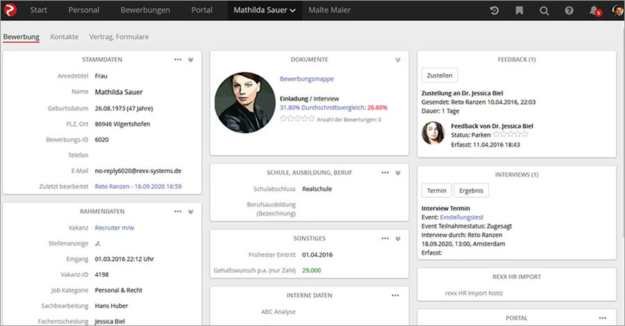The width and height of the screenshot is (625, 326).
Task: Open the Bewerbungen menu item
Action: coord(146,11)
